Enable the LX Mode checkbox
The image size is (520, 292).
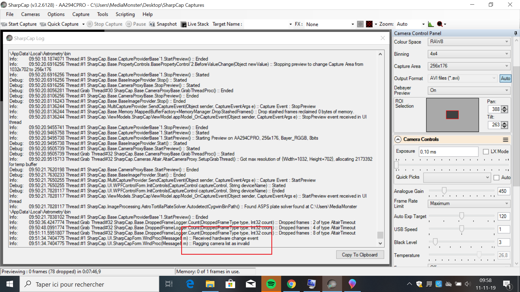tap(486, 152)
